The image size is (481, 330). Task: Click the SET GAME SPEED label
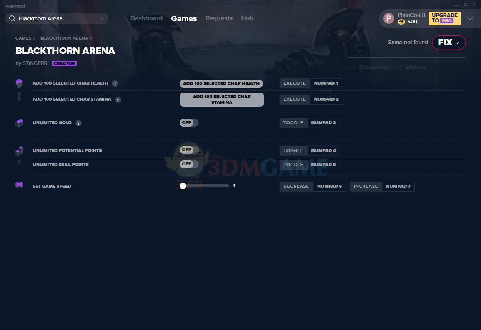(x=52, y=186)
